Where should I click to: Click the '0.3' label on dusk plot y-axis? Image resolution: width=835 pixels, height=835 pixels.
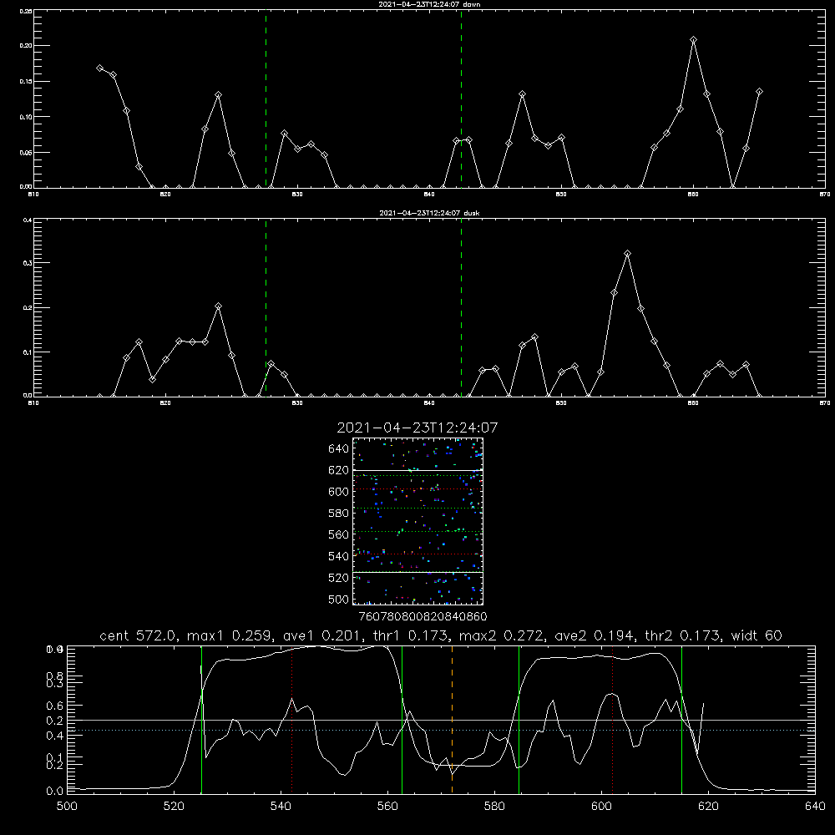(x=28, y=263)
